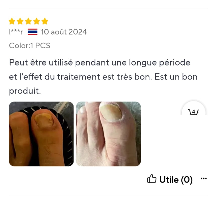Screen dimensions: 217x202
Task: Click reviewer name l***r
Action: tap(16, 32)
